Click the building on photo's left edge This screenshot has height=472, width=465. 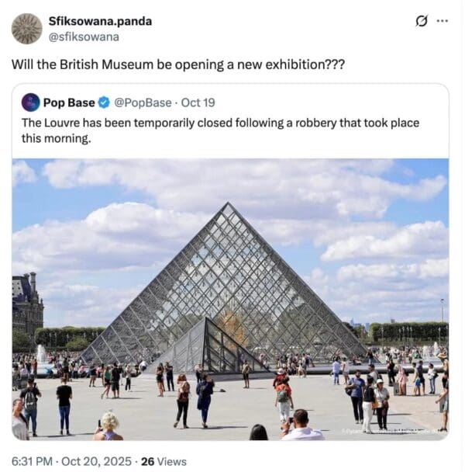27,304
